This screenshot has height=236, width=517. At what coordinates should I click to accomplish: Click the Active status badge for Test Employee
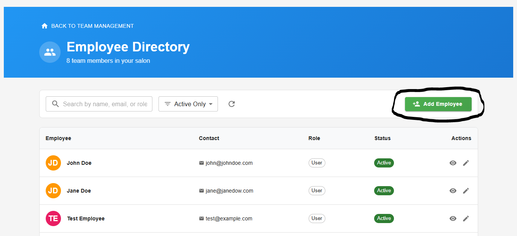(384, 218)
